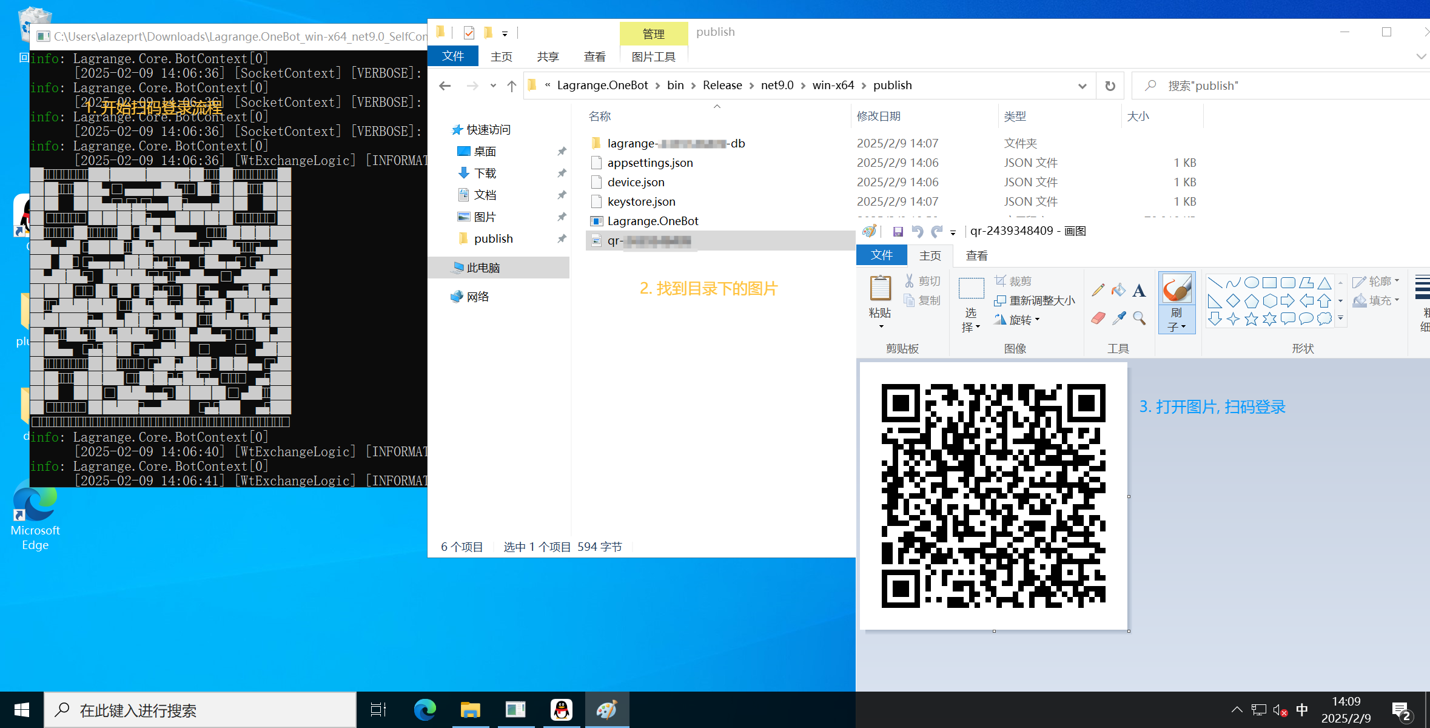Click the Redo arrow in Paint

pos(937,231)
